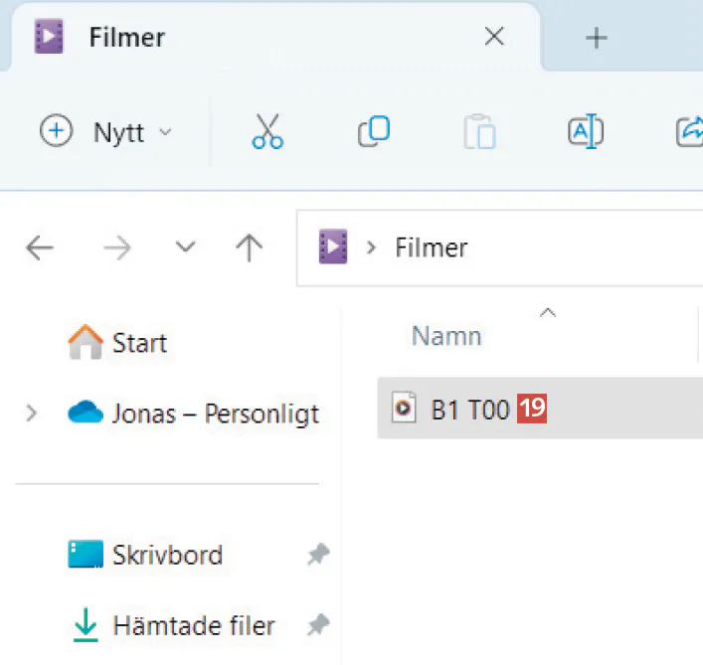Click the Rename icon in toolbar

(x=585, y=131)
